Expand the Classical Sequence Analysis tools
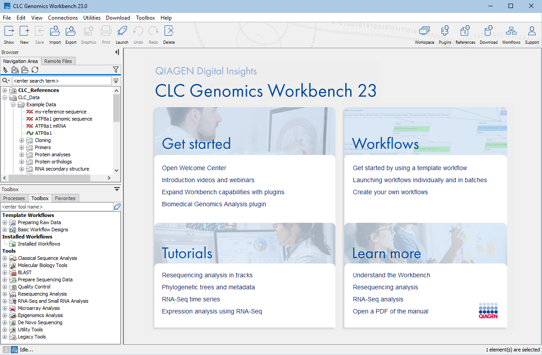 click(4, 258)
